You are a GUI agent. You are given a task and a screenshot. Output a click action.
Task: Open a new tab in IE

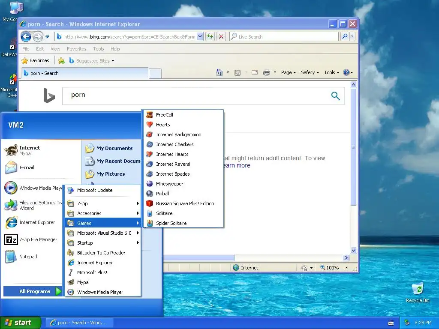point(155,74)
